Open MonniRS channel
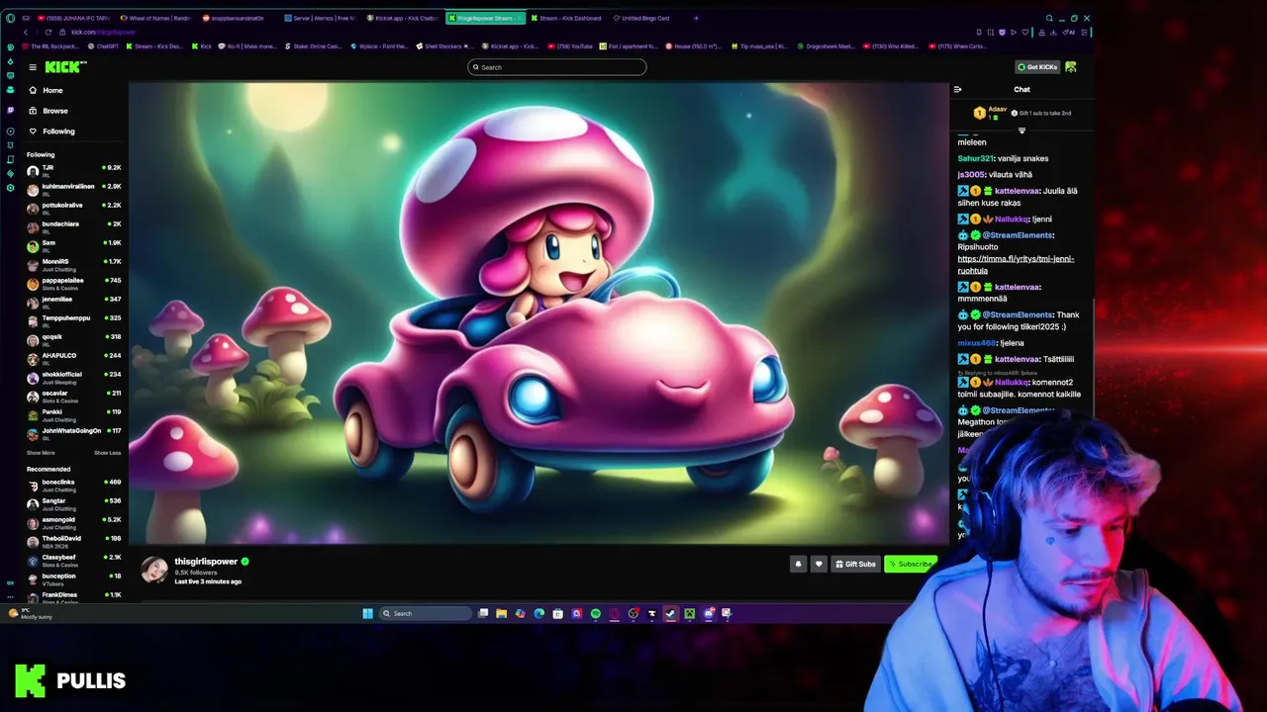 pyautogui.click(x=74, y=264)
